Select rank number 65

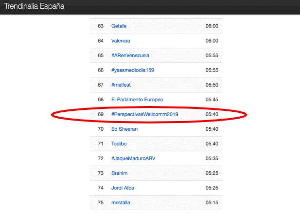(x=101, y=56)
